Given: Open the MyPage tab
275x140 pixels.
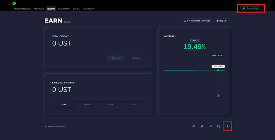Looking at the screenshot, I should tap(39, 9).
